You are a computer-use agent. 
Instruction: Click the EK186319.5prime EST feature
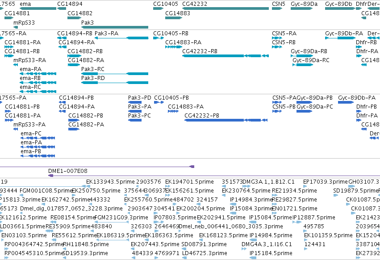click(x=113, y=240)
